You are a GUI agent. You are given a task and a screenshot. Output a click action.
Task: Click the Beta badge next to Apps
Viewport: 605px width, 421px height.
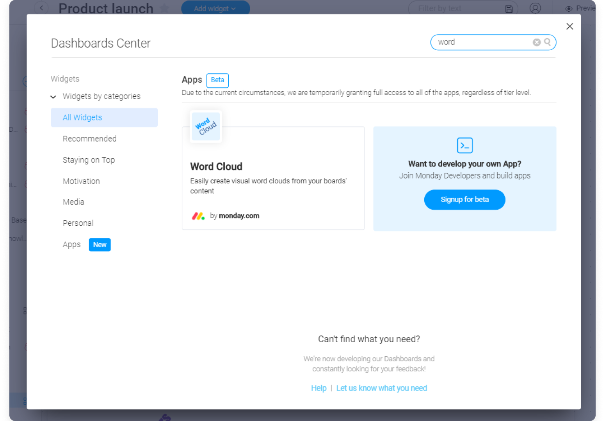217,80
